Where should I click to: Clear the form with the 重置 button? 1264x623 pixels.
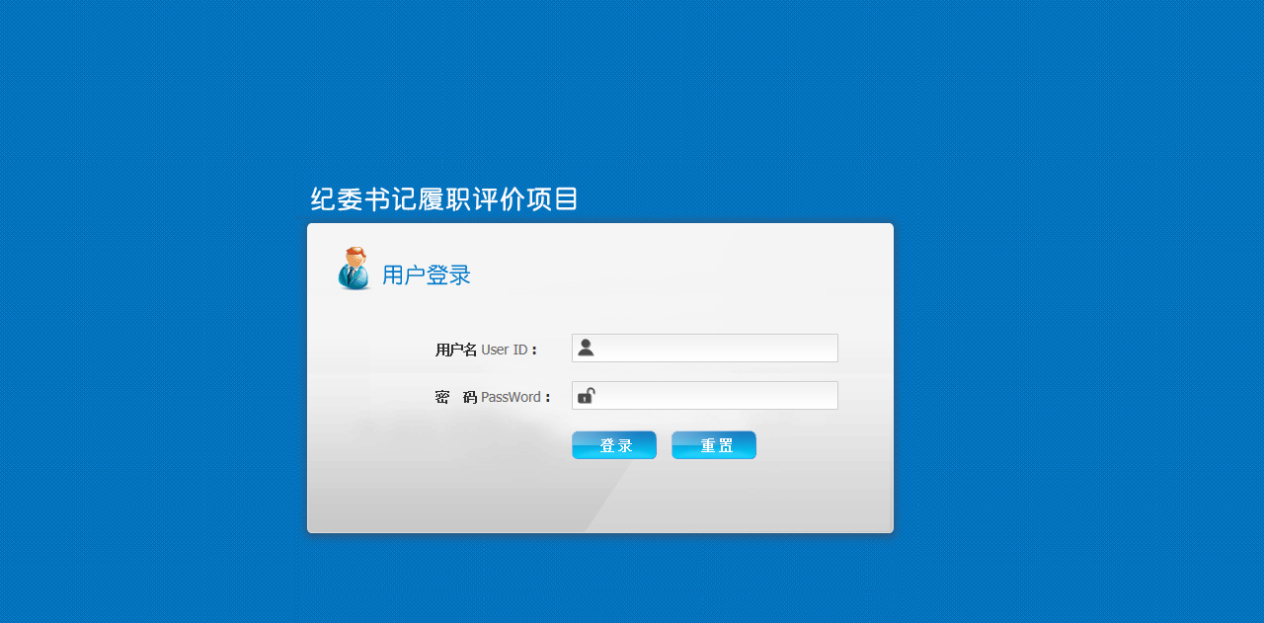tap(714, 445)
